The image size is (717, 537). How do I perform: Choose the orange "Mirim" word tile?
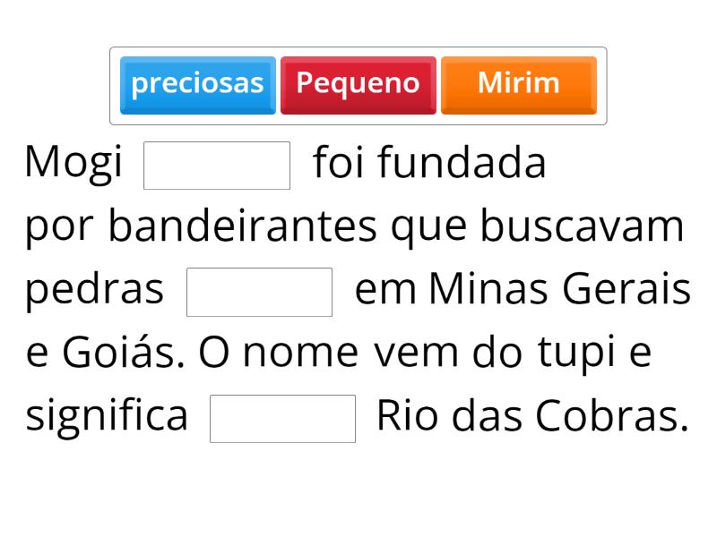[518, 84]
